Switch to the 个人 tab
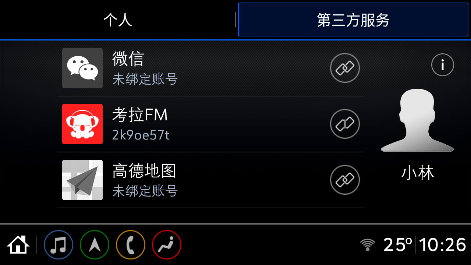The width and height of the screenshot is (471, 265). pyautogui.click(x=118, y=20)
